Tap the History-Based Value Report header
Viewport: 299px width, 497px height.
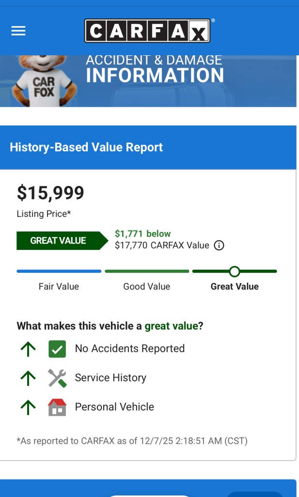(86, 148)
